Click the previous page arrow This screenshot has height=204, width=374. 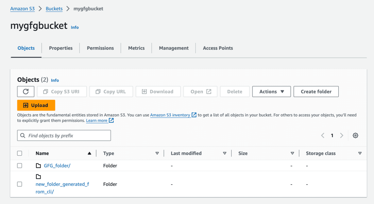tap(323, 135)
